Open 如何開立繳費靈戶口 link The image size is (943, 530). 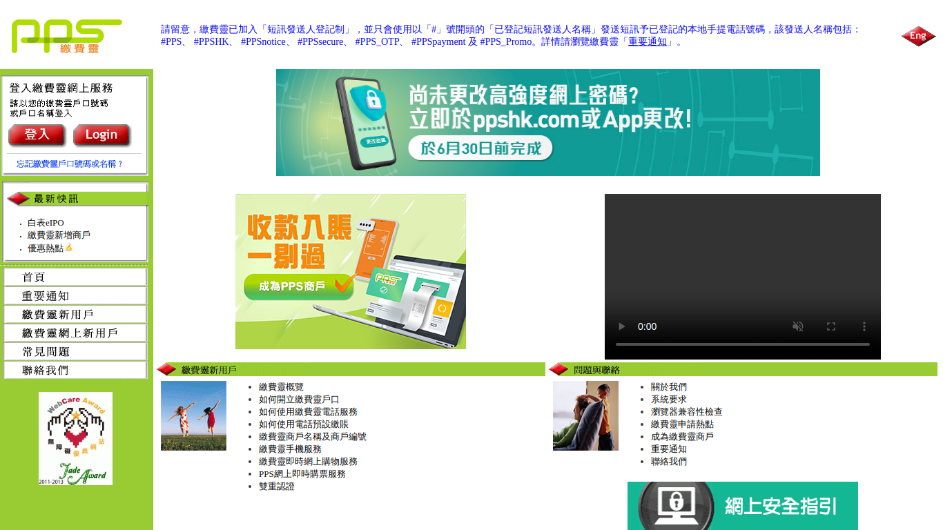pos(299,400)
